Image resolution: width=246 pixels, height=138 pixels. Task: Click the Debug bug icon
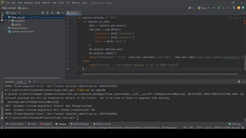tap(219, 8)
